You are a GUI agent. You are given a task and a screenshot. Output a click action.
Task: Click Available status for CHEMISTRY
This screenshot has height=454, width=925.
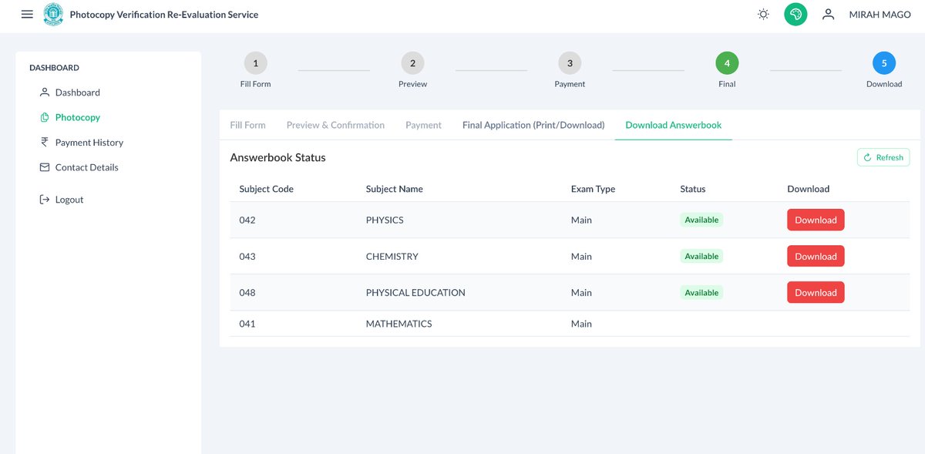(x=701, y=256)
